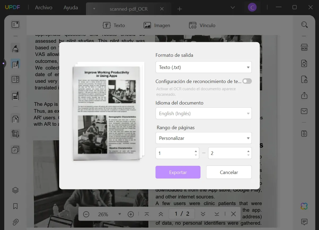Open the Organize pages icon in sidebar
Image resolution: width=319 pixels, height=230 pixels.
[x=15, y=79]
